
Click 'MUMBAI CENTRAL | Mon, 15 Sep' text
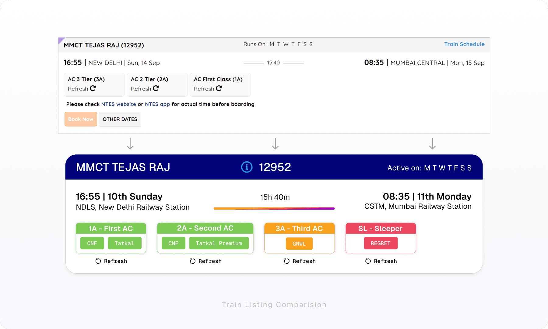pyautogui.click(x=437, y=63)
